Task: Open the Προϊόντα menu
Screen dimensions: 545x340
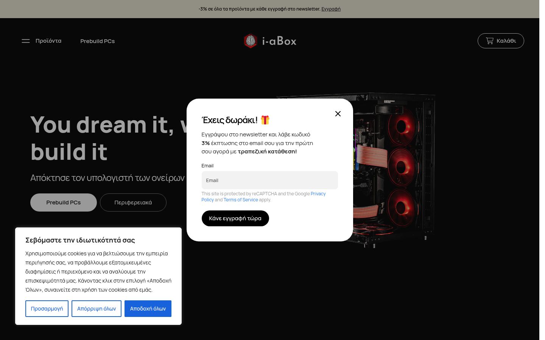Action: [48, 41]
